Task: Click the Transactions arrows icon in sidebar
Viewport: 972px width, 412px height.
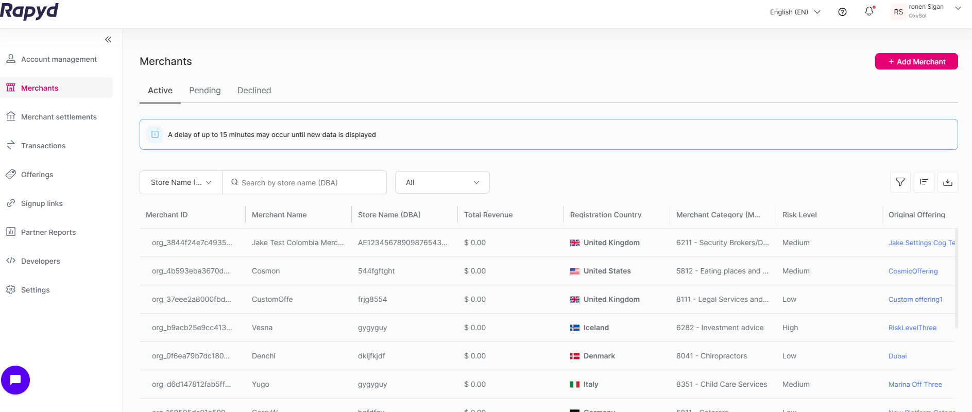Action: click(x=11, y=145)
